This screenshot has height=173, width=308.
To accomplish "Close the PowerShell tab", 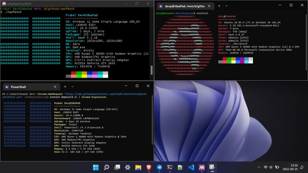I will point(55,87).
